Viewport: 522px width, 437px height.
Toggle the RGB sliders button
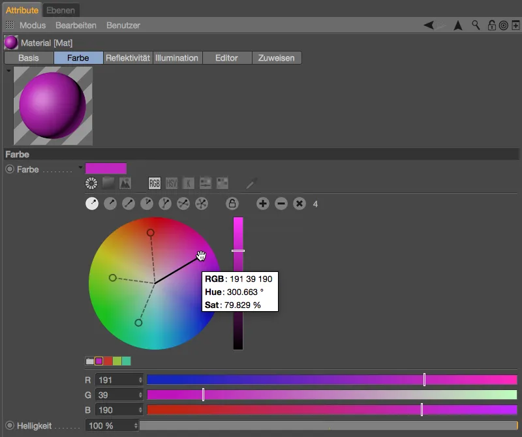pyautogui.click(x=155, y=183)
